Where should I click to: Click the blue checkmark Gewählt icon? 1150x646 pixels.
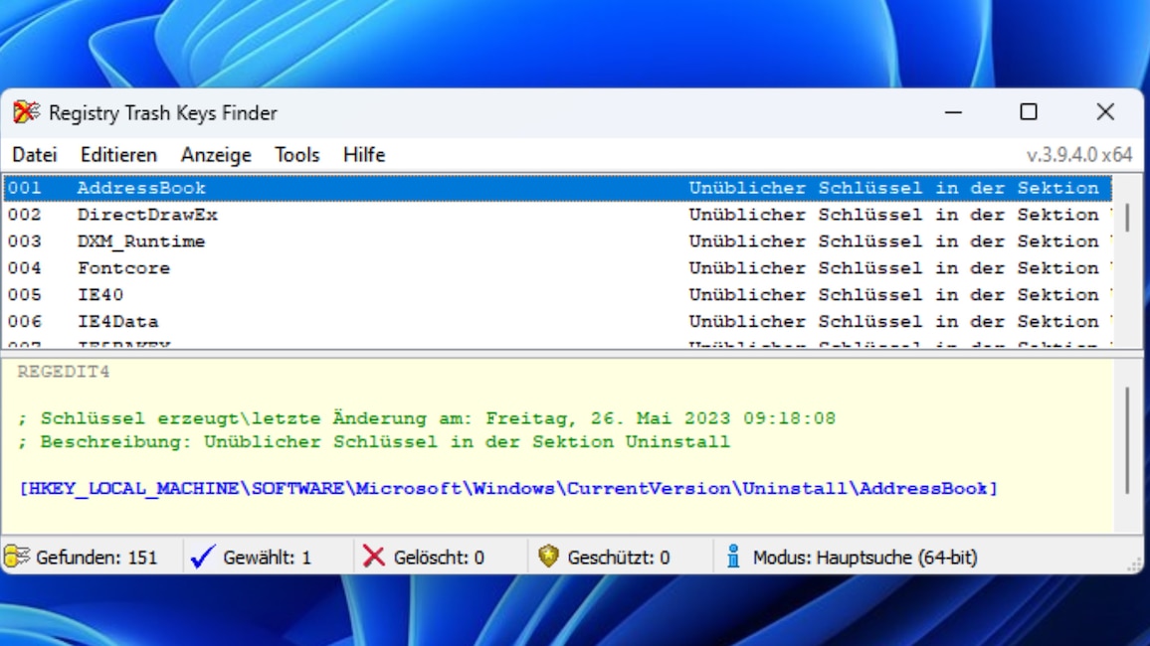[203, 557]
